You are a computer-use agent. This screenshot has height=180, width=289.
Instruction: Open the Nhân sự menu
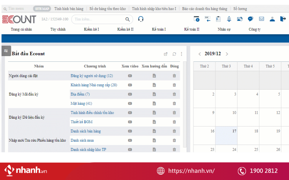(x=224, y=29)
